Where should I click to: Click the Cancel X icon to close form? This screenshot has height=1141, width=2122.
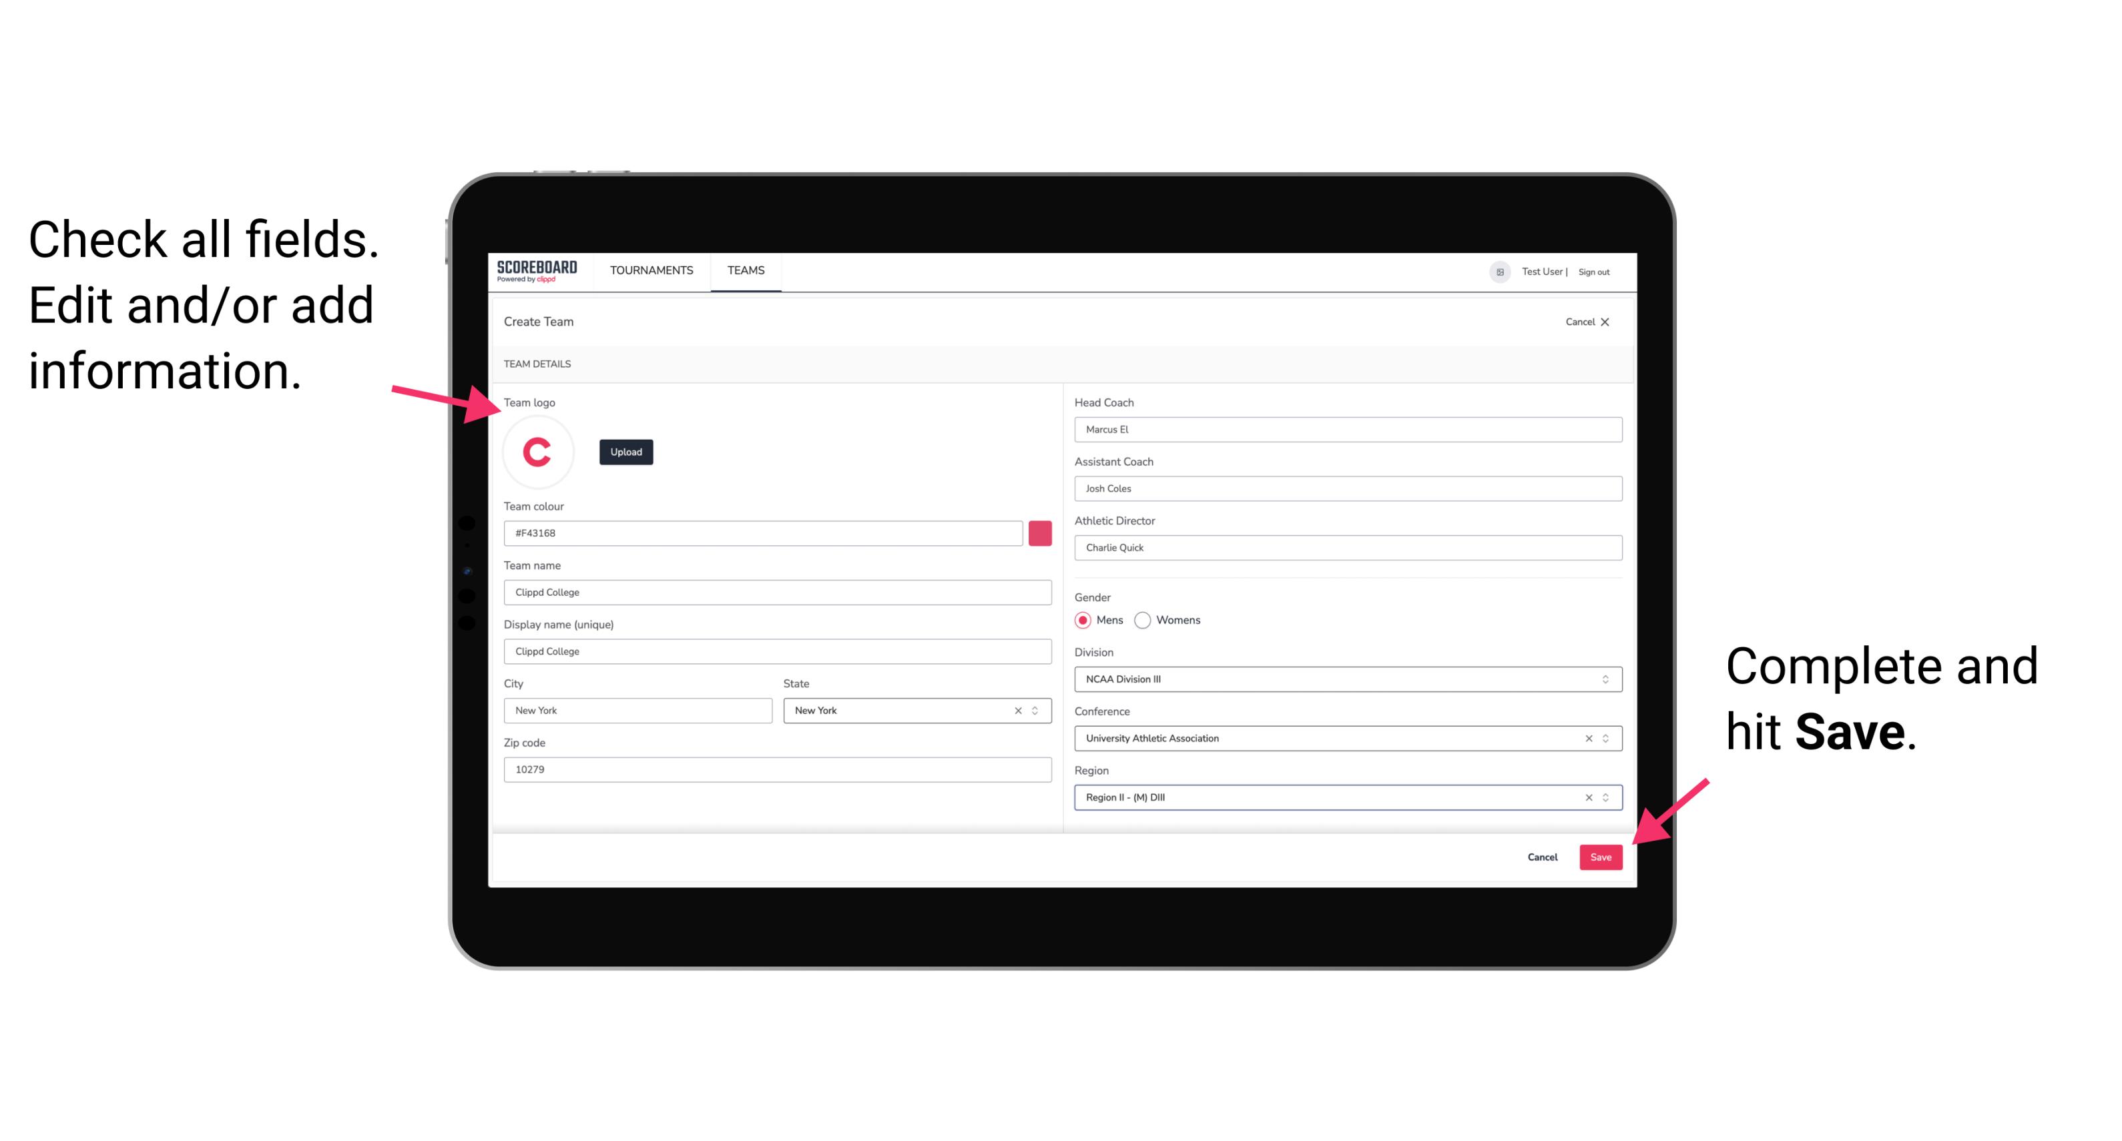pos(1613,320)
